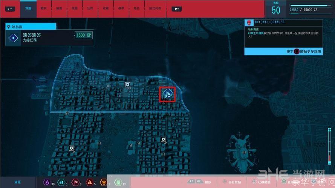
Task: Open the 基準 benchmarks tab
Action: pyautogui.click(x=121, y=9)
